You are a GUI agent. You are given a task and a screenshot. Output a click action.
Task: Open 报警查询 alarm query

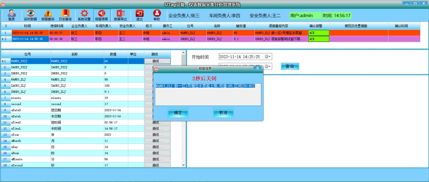(48, 15)
